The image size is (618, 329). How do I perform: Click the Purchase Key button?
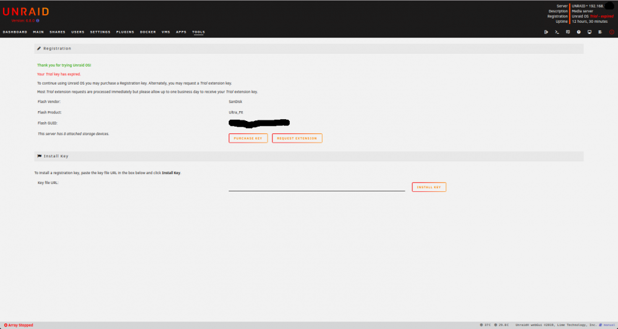click(x=248, y=138)
